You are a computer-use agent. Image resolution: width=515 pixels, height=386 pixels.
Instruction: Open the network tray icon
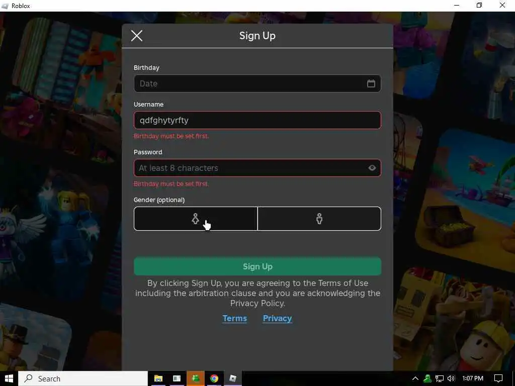coord(439,378)
